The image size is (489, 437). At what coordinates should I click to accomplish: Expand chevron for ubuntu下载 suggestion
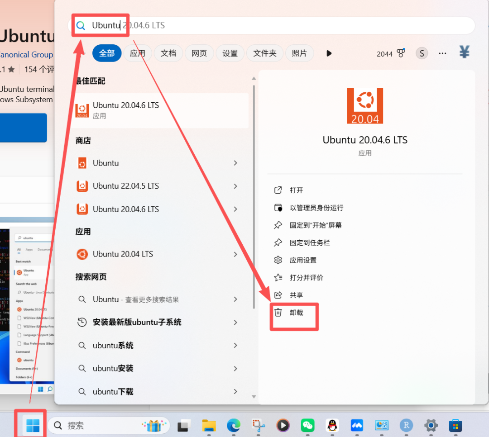tap(235, 391)
